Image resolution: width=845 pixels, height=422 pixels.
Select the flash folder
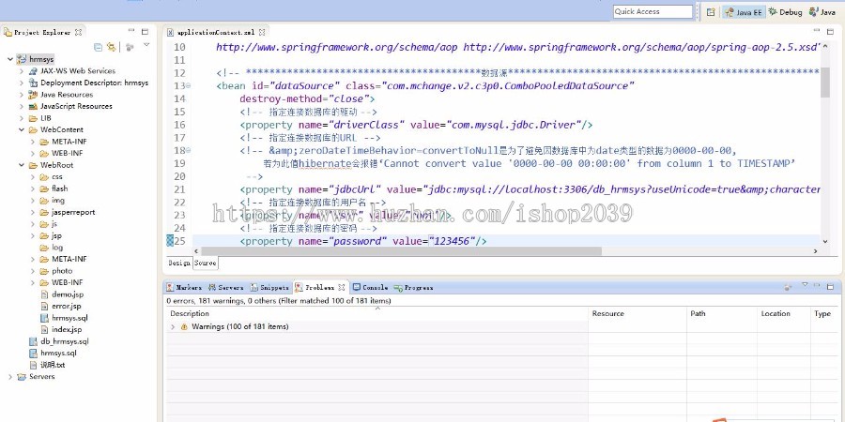(x=60, y=188)
